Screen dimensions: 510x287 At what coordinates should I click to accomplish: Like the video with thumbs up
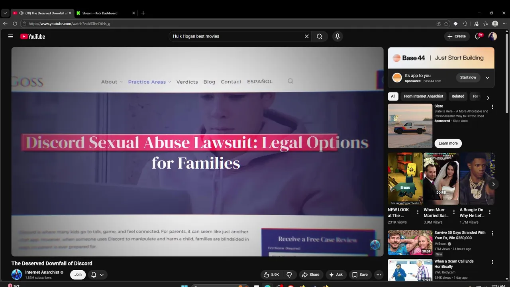[x=271, y=275]
